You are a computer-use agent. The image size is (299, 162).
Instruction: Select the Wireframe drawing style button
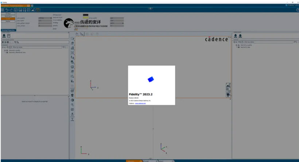pyautogui.click(x=8, y=16)
